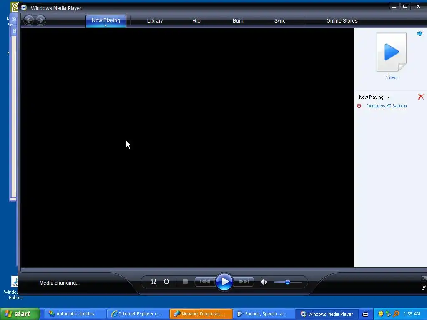Click the '1 item' label

coord(392,77)
